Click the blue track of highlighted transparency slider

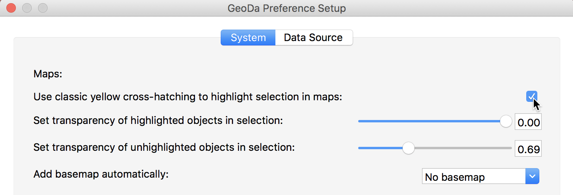click(428, 122)
